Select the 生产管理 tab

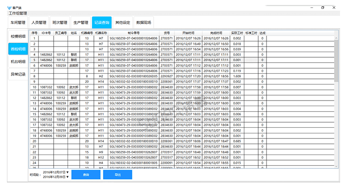click(81, 22)
